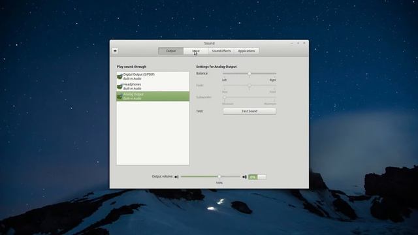418x235 pixels.
Task: Click the Test Sound button
Action: (x=249, y=111)
